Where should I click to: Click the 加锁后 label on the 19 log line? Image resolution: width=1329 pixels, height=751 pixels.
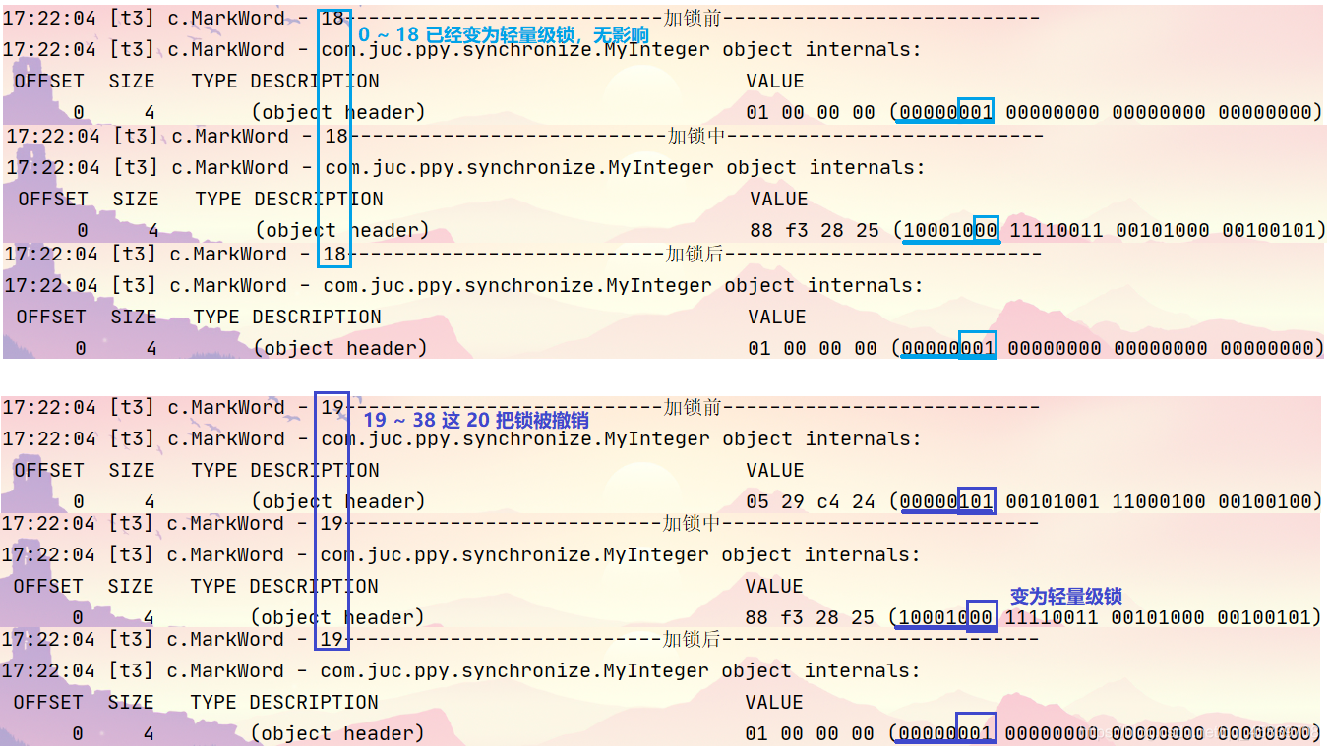point(693,639)
